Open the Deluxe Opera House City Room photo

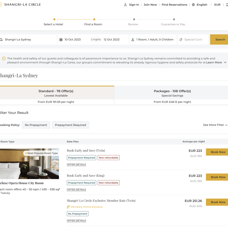click(x=29, y=164)
